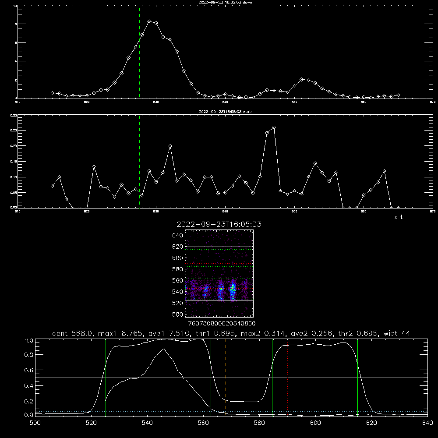The width and height of the screenshot is (438, 438).
Task: Click the dawn plot title text
Action: (x=225, y=2)
